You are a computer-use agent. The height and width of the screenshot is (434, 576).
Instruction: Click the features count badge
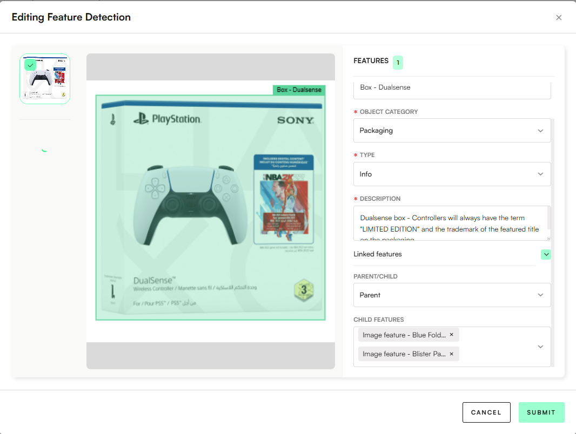point(398,63)
